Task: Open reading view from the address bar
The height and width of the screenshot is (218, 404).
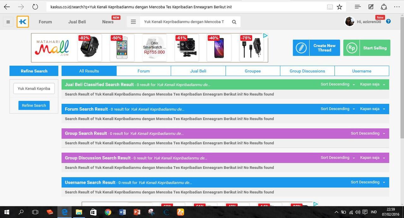Action: tap(330, 7)
